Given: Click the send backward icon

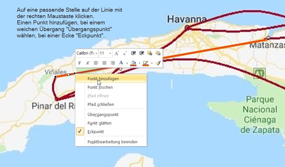Looking at the screenshot, I should [x=158, y=53].
